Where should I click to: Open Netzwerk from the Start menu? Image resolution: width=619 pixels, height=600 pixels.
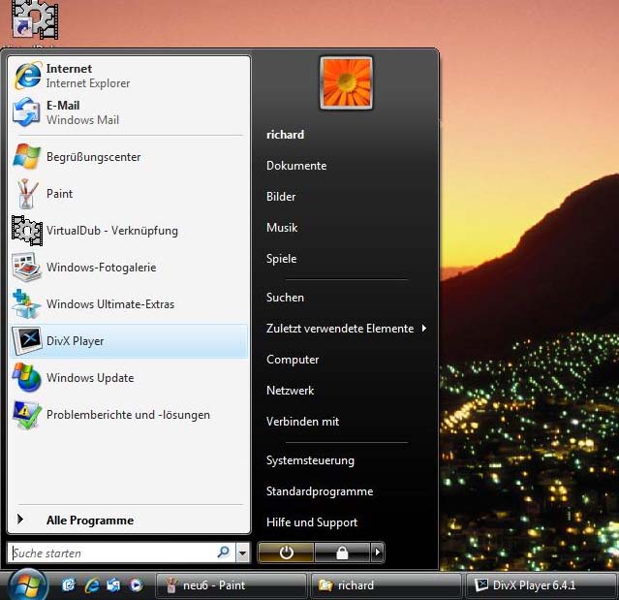[x=291, y=391]
